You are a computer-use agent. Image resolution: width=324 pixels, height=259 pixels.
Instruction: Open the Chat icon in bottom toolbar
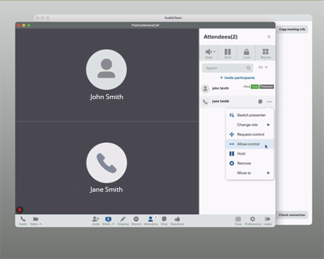tap(164, 219)
